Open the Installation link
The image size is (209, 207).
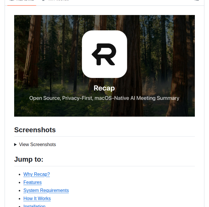point(34,206)
